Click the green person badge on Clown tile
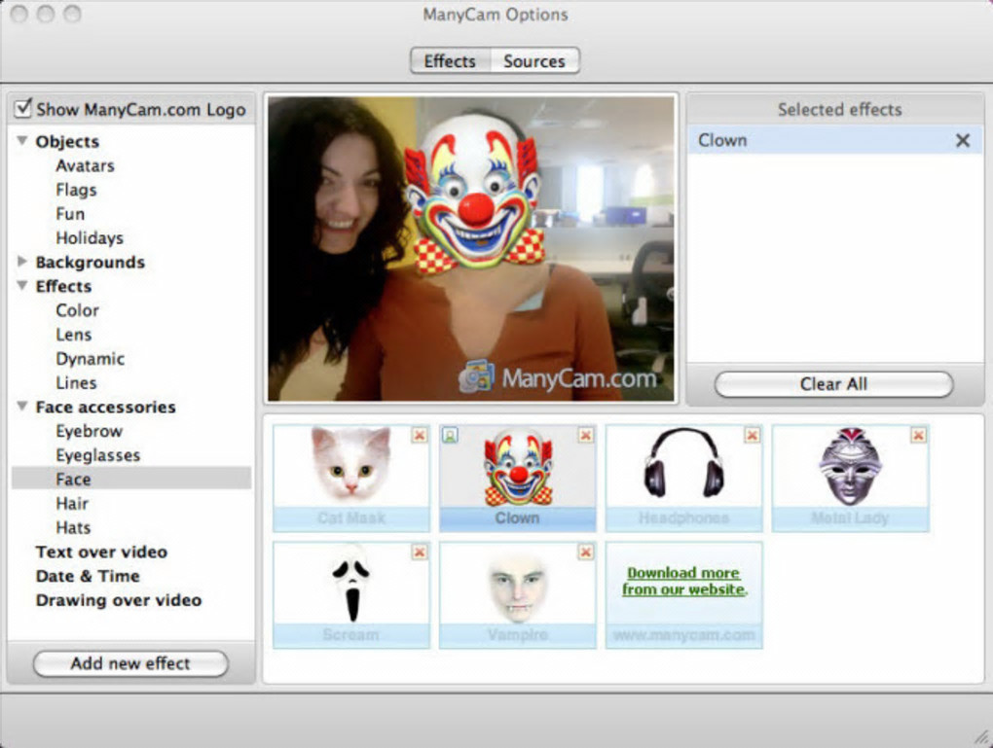The image size is (993, 748). (450, 435)
